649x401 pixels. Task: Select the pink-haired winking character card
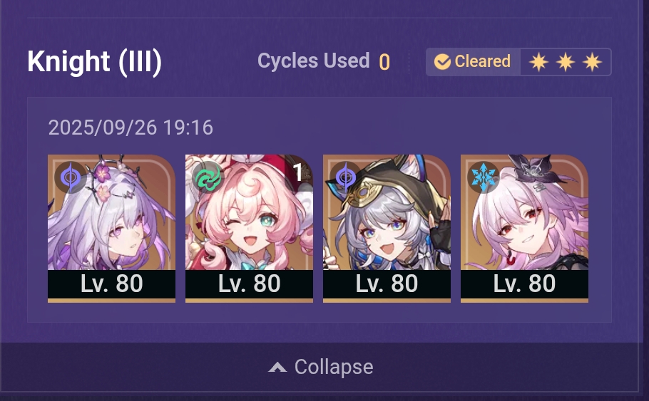(249, 228)
